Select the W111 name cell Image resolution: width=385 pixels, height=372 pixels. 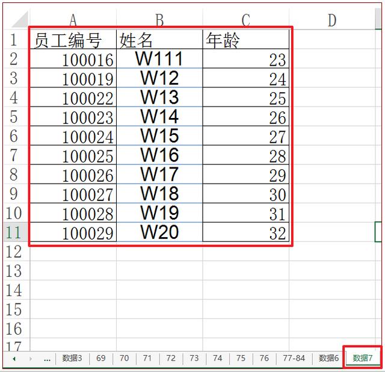159,59
